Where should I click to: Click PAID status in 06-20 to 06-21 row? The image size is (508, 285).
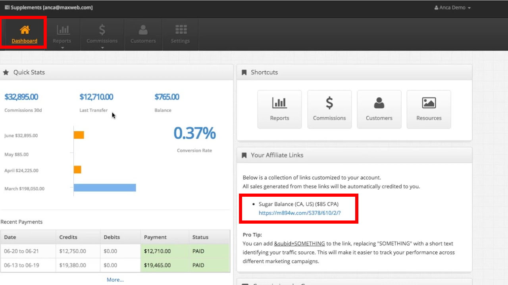(209, 251)
